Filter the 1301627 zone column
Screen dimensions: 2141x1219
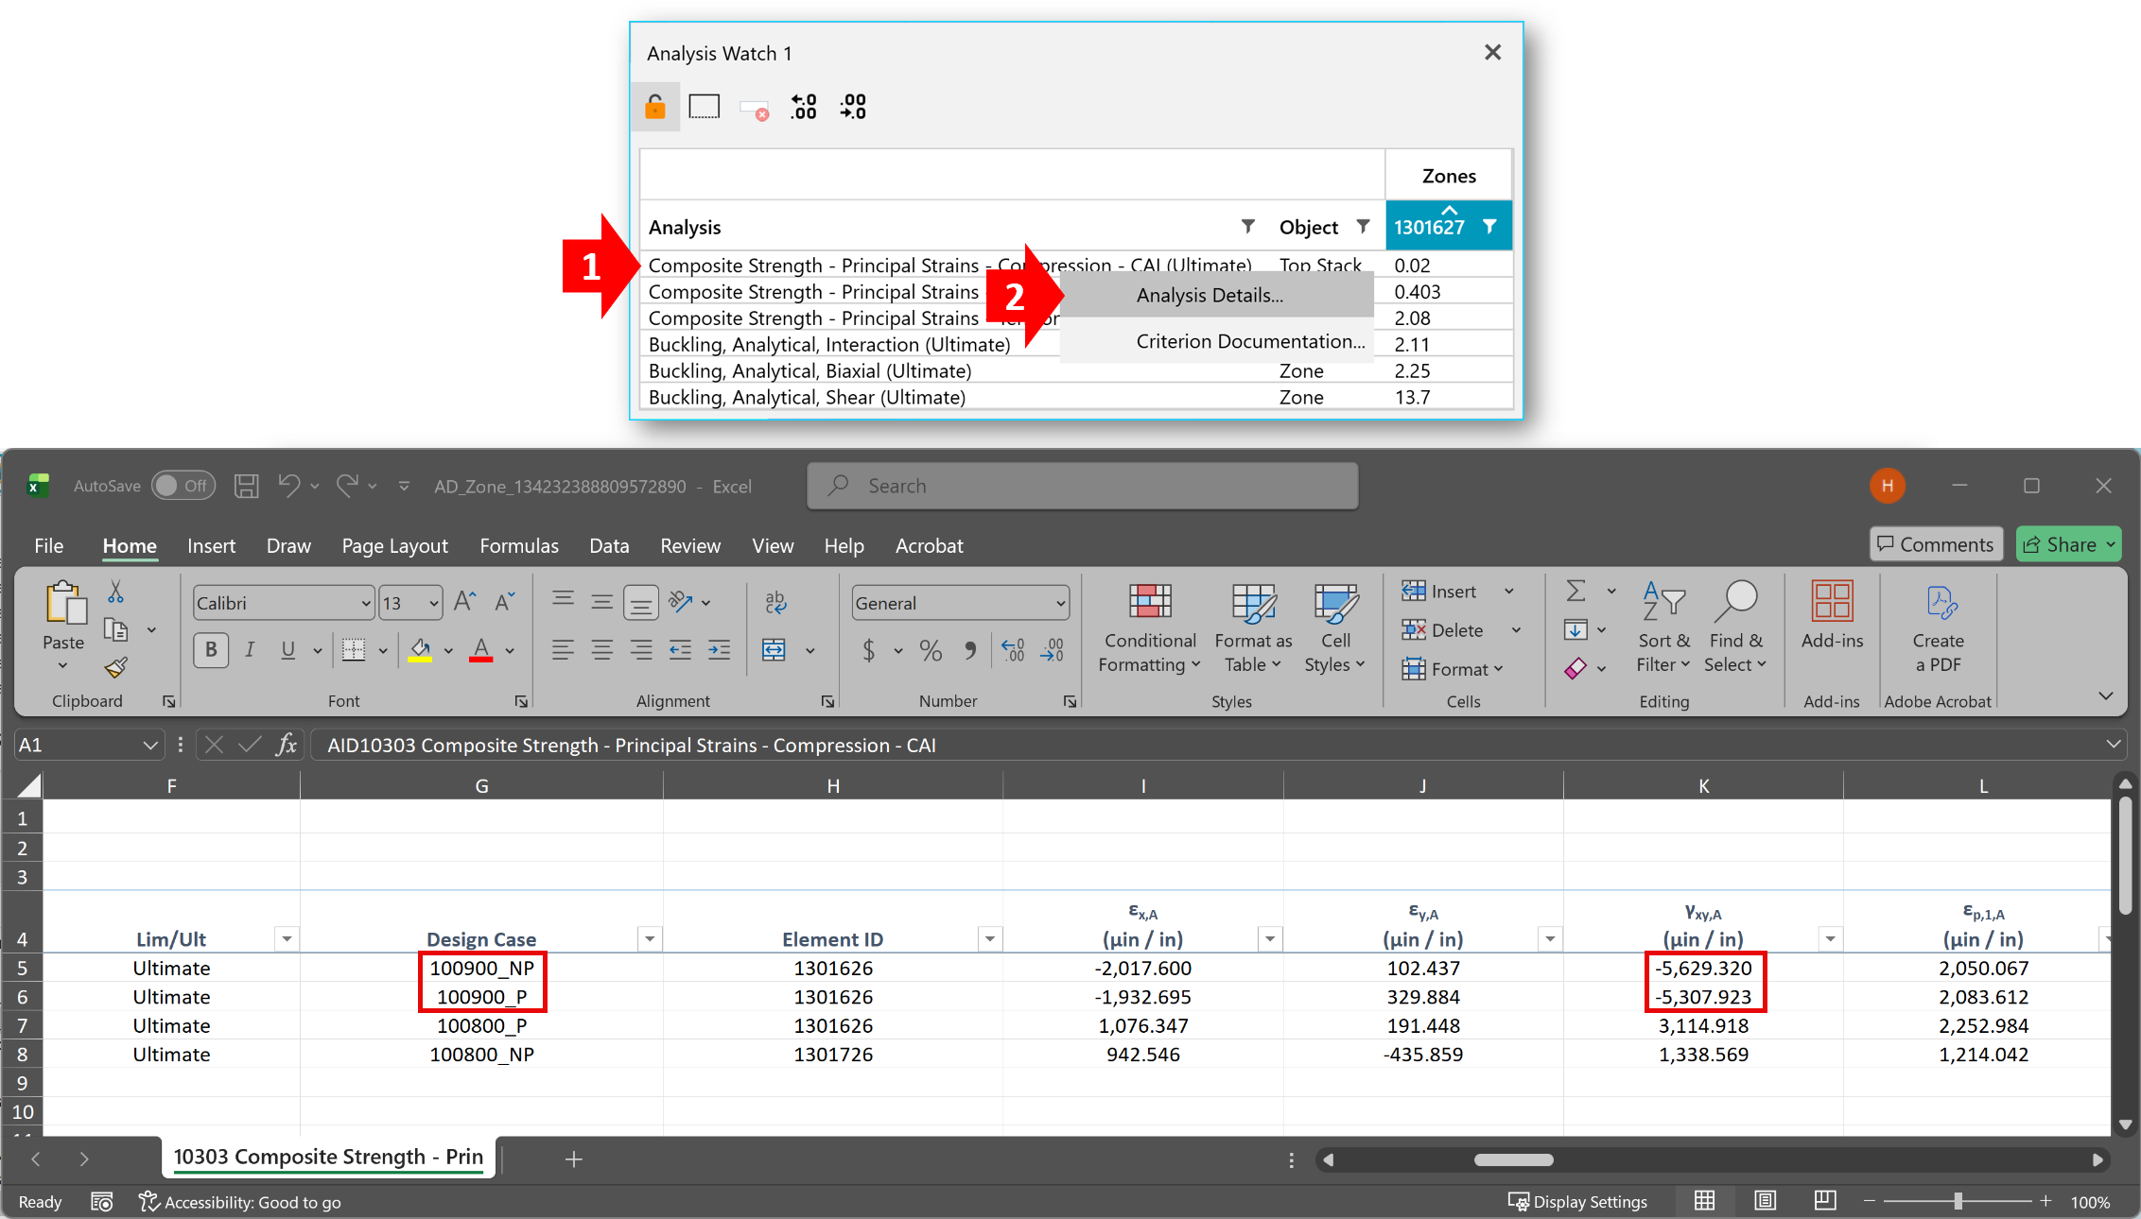click(x=1489, y=226)
